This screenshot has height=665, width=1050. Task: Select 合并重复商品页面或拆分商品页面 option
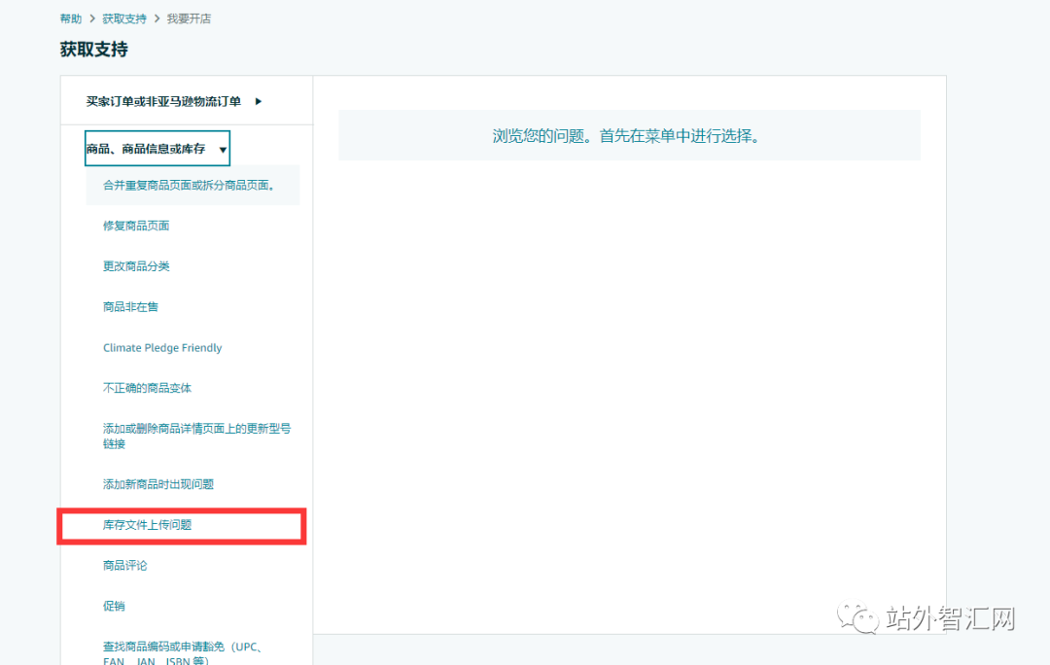[x=192, y=185]
